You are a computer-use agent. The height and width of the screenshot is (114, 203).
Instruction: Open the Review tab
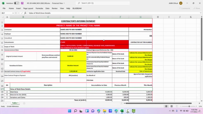[x=55, y=8]
